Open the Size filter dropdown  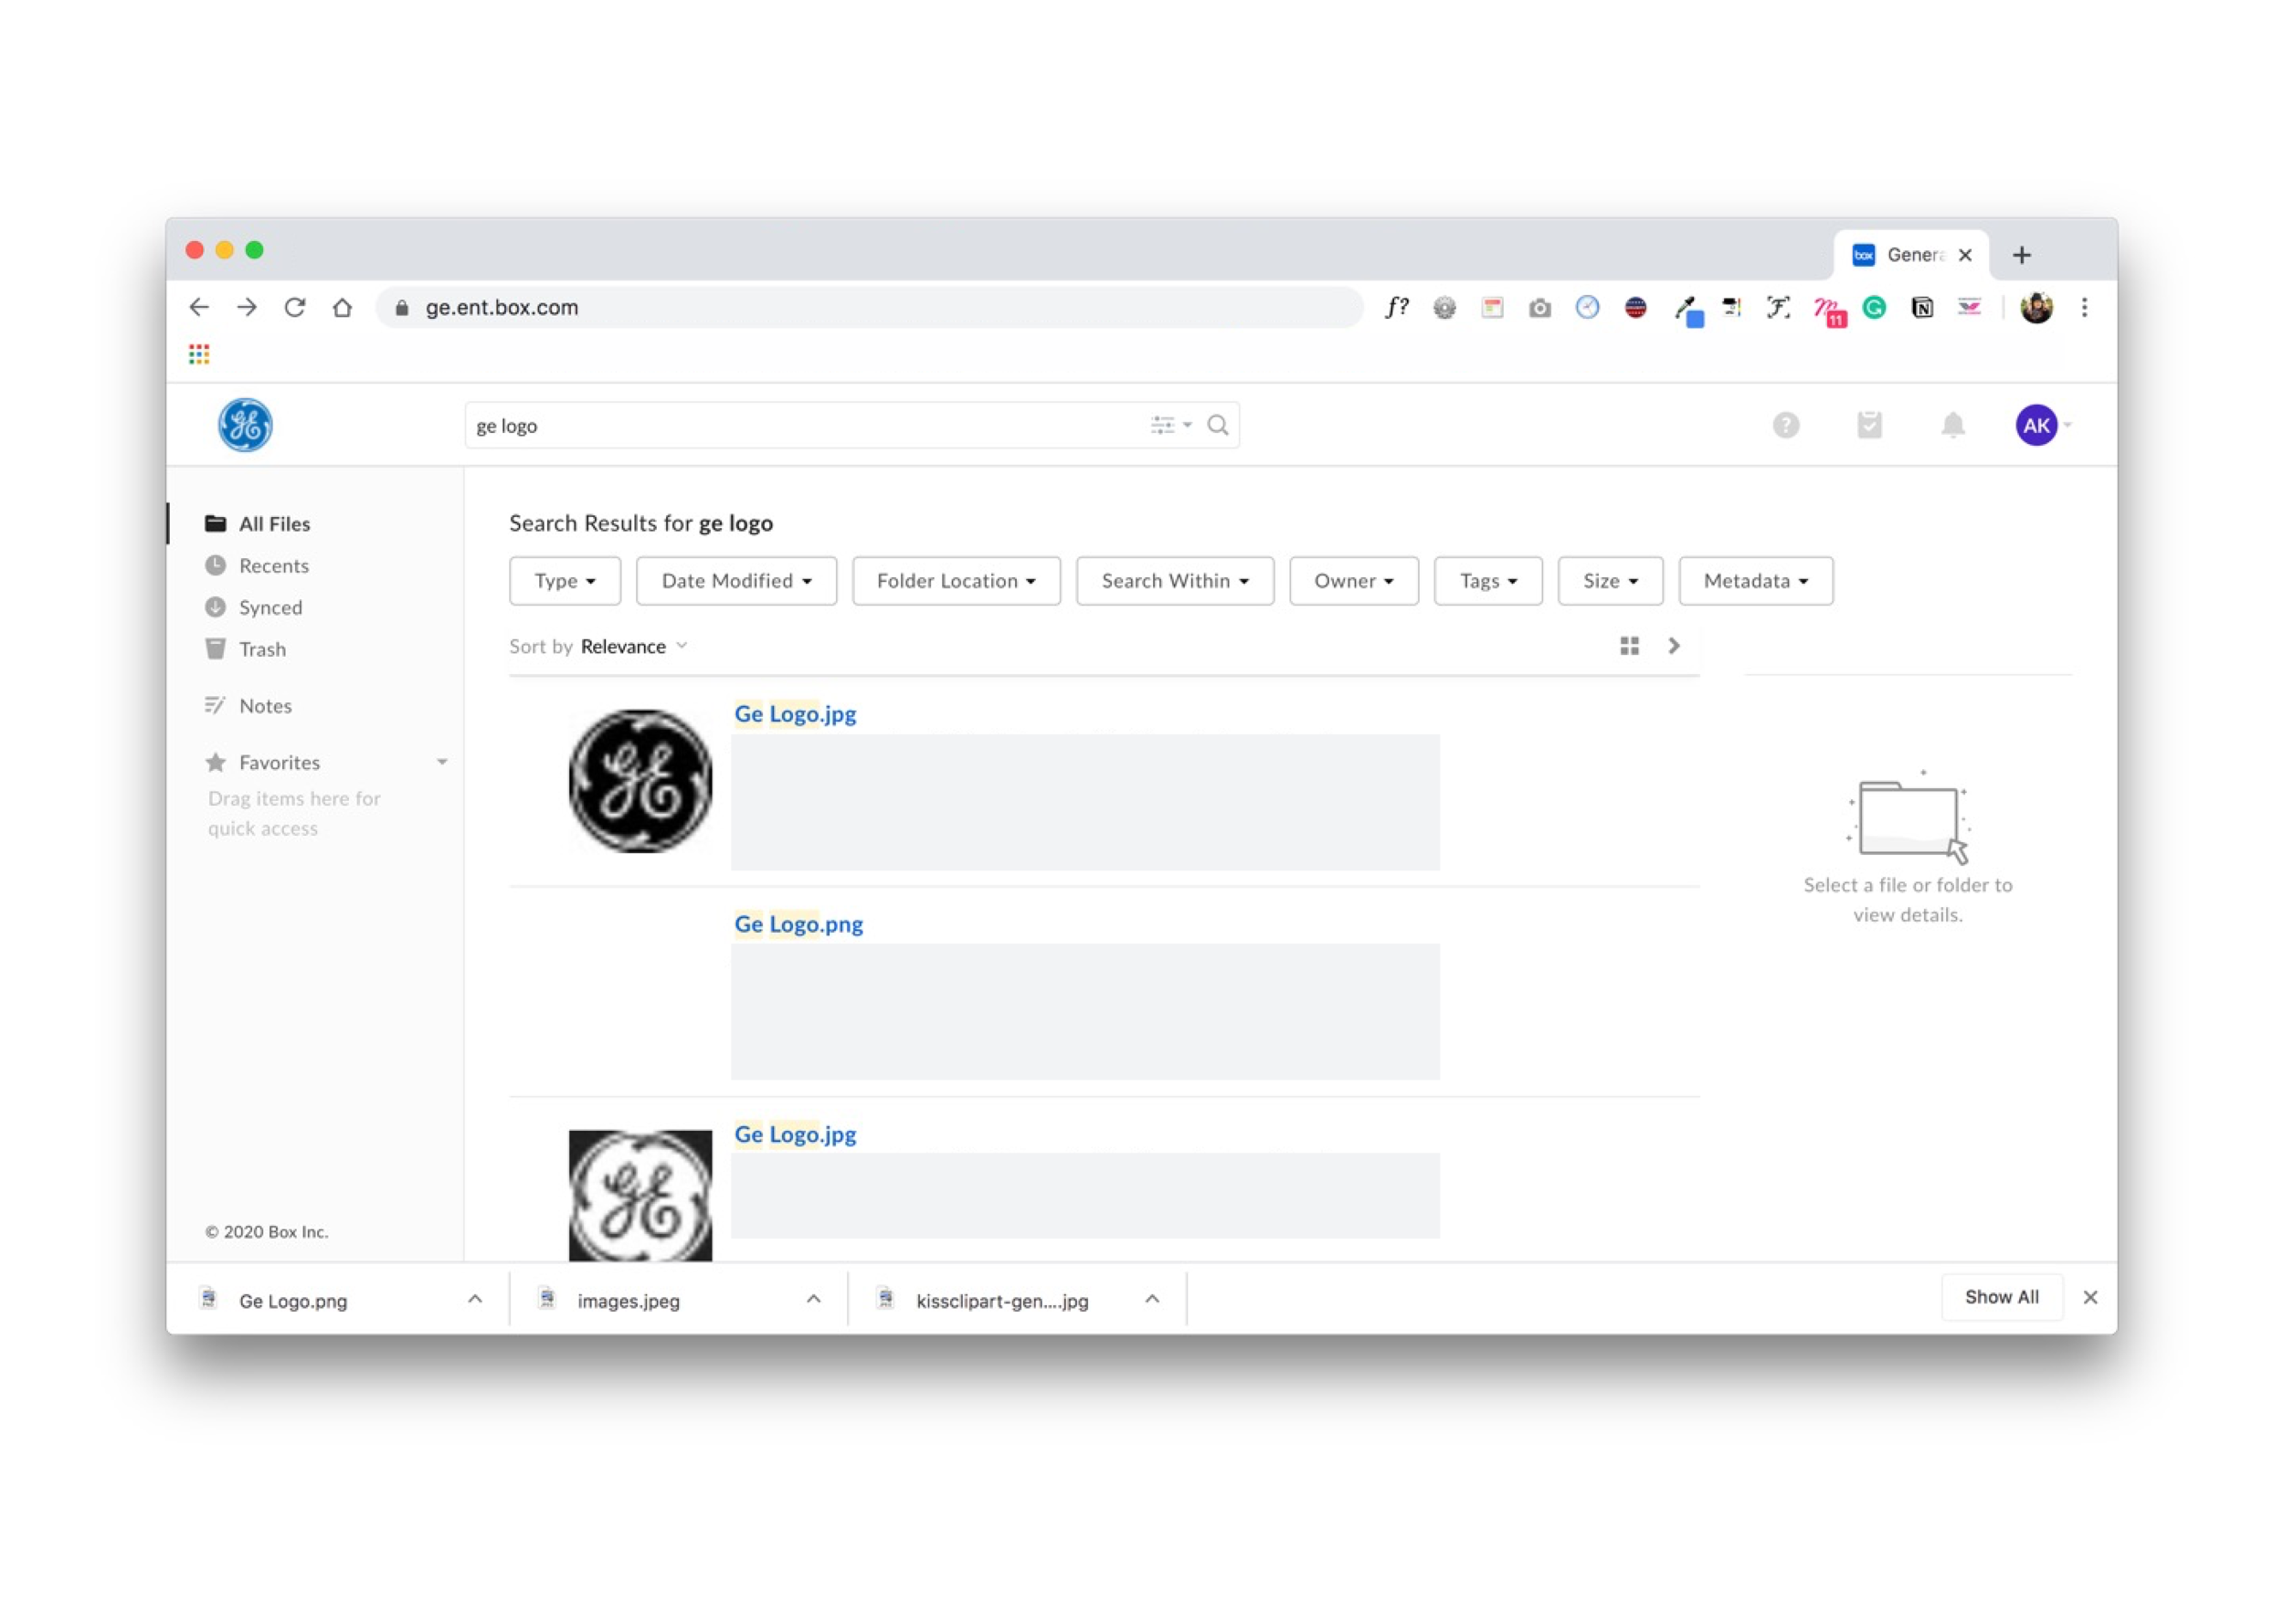point(1610,581)
